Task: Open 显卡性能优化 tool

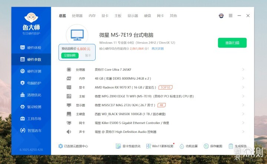Action: 128,146
